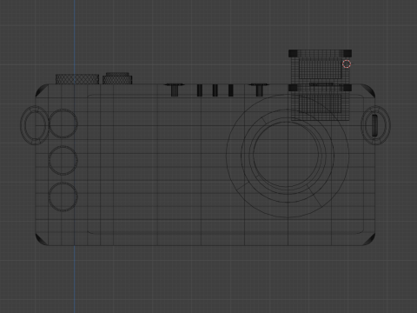Click the outermost lens ring edge
Screen dimensions: 417x313
pos(227,156)
